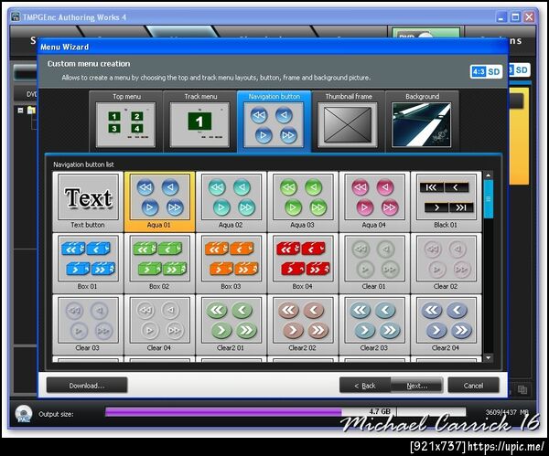
Task: Cancel the Menu Wizard
Action: click(473, 386)
